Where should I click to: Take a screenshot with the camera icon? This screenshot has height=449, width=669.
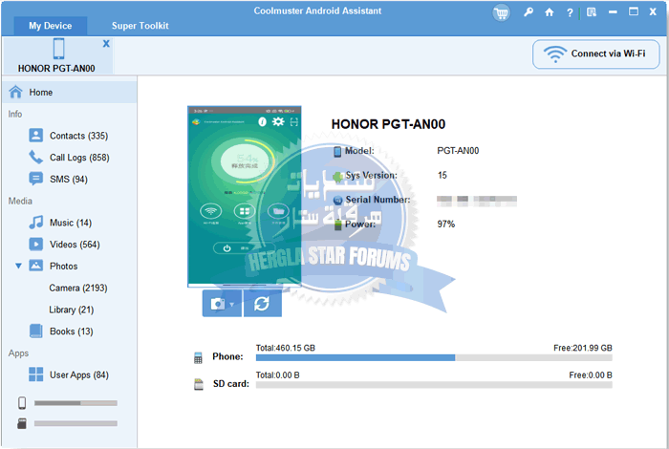click(x=218, y=303)
